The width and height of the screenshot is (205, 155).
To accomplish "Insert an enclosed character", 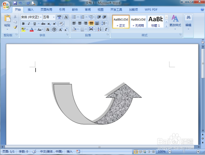I will [x=54, y=30].
